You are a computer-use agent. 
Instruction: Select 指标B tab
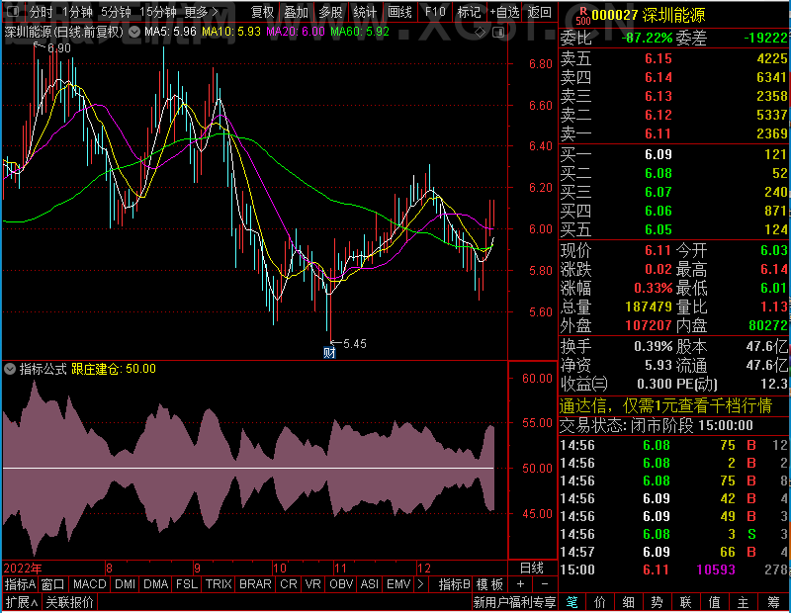click(454, 584)
